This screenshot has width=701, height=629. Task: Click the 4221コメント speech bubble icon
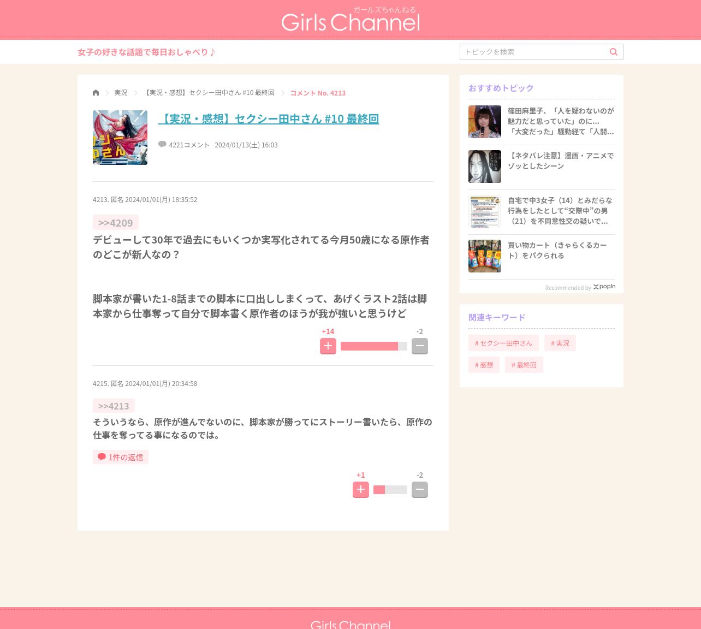(162, 144)
